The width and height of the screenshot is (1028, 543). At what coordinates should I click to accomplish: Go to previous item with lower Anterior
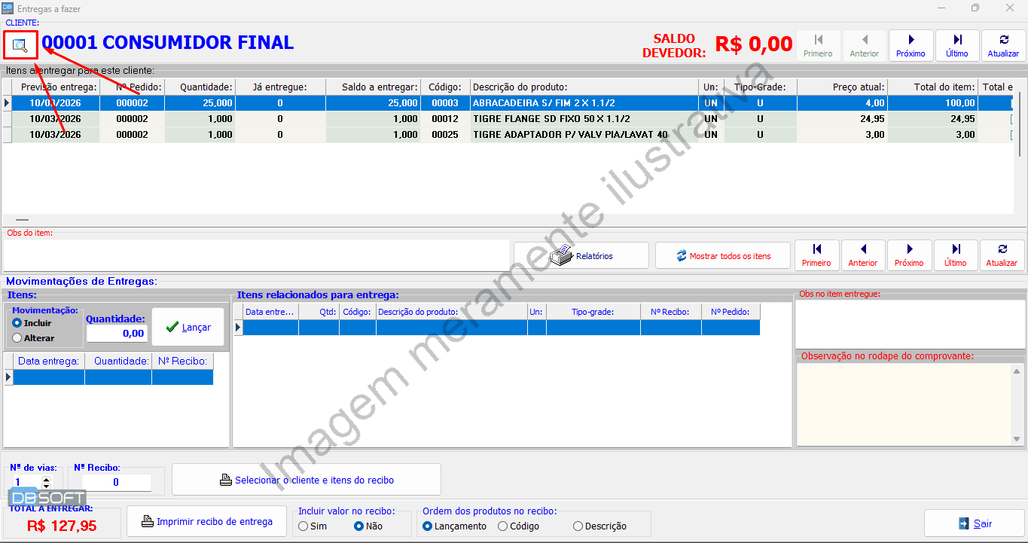click(863, 255)
